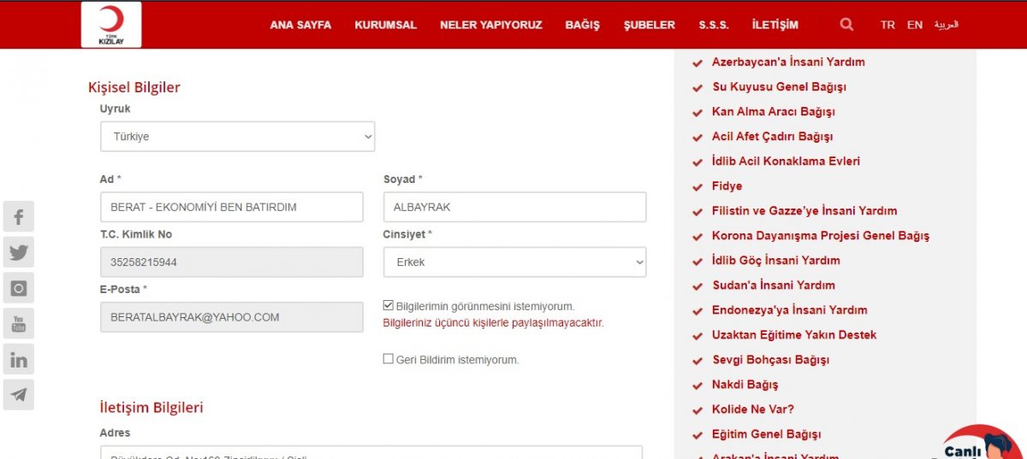Expand the Uyruk dropdown
This screenshot has height=459, width=1027.
[237, 137]
